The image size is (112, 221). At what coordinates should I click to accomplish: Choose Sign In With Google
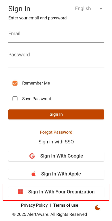(x=56, y=156)
